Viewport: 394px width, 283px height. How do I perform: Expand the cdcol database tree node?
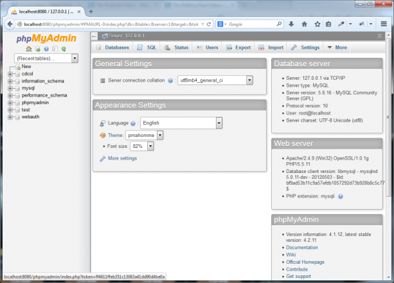click(x=10, y=74)
